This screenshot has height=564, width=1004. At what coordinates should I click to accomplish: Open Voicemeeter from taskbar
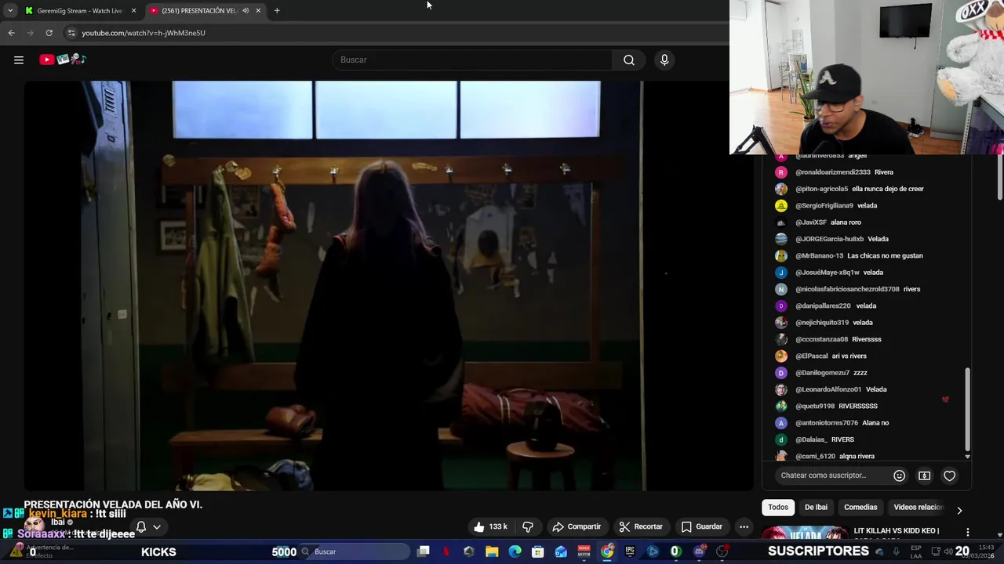click(x=584, y=551)
